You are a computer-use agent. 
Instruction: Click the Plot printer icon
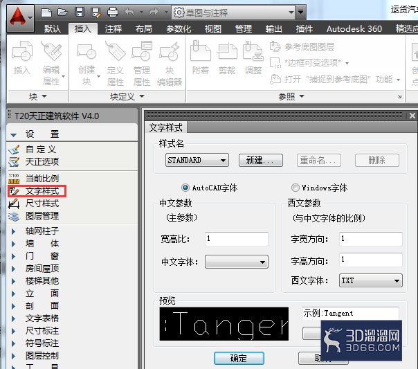point(113,12)
